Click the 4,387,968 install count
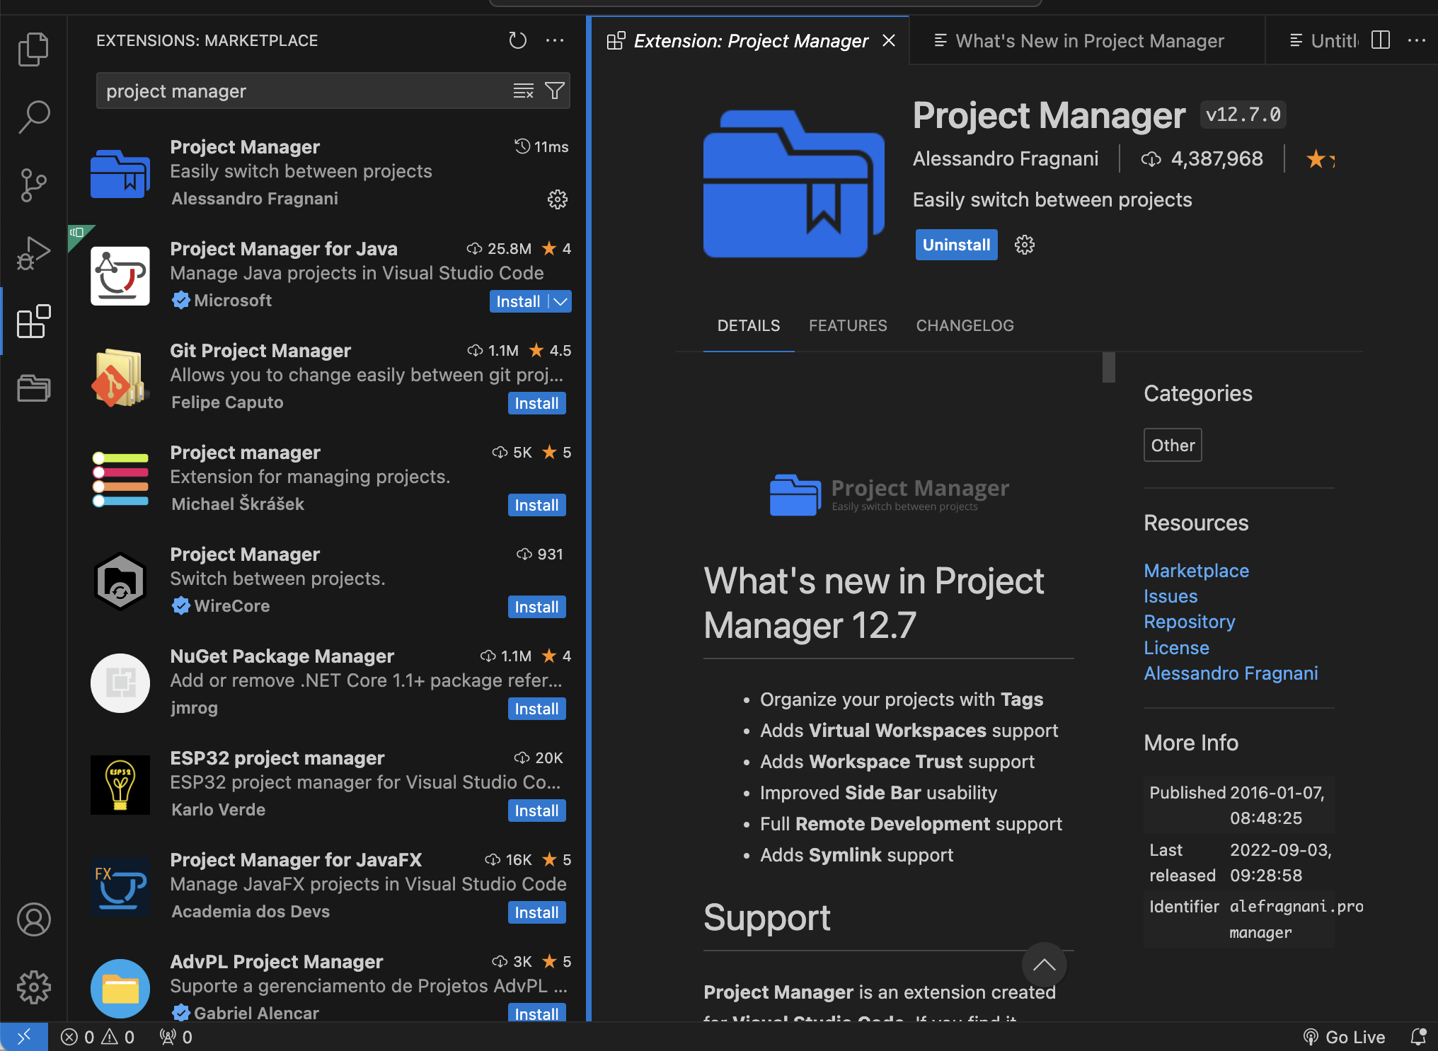The height and width of the screenshot is (1051, 1438). 1202,158
